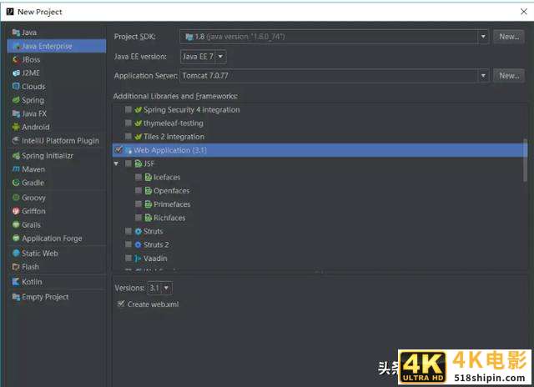Select the Application Forge icon
The width and height of the screenshot is (534, 387).
point(16,239)
